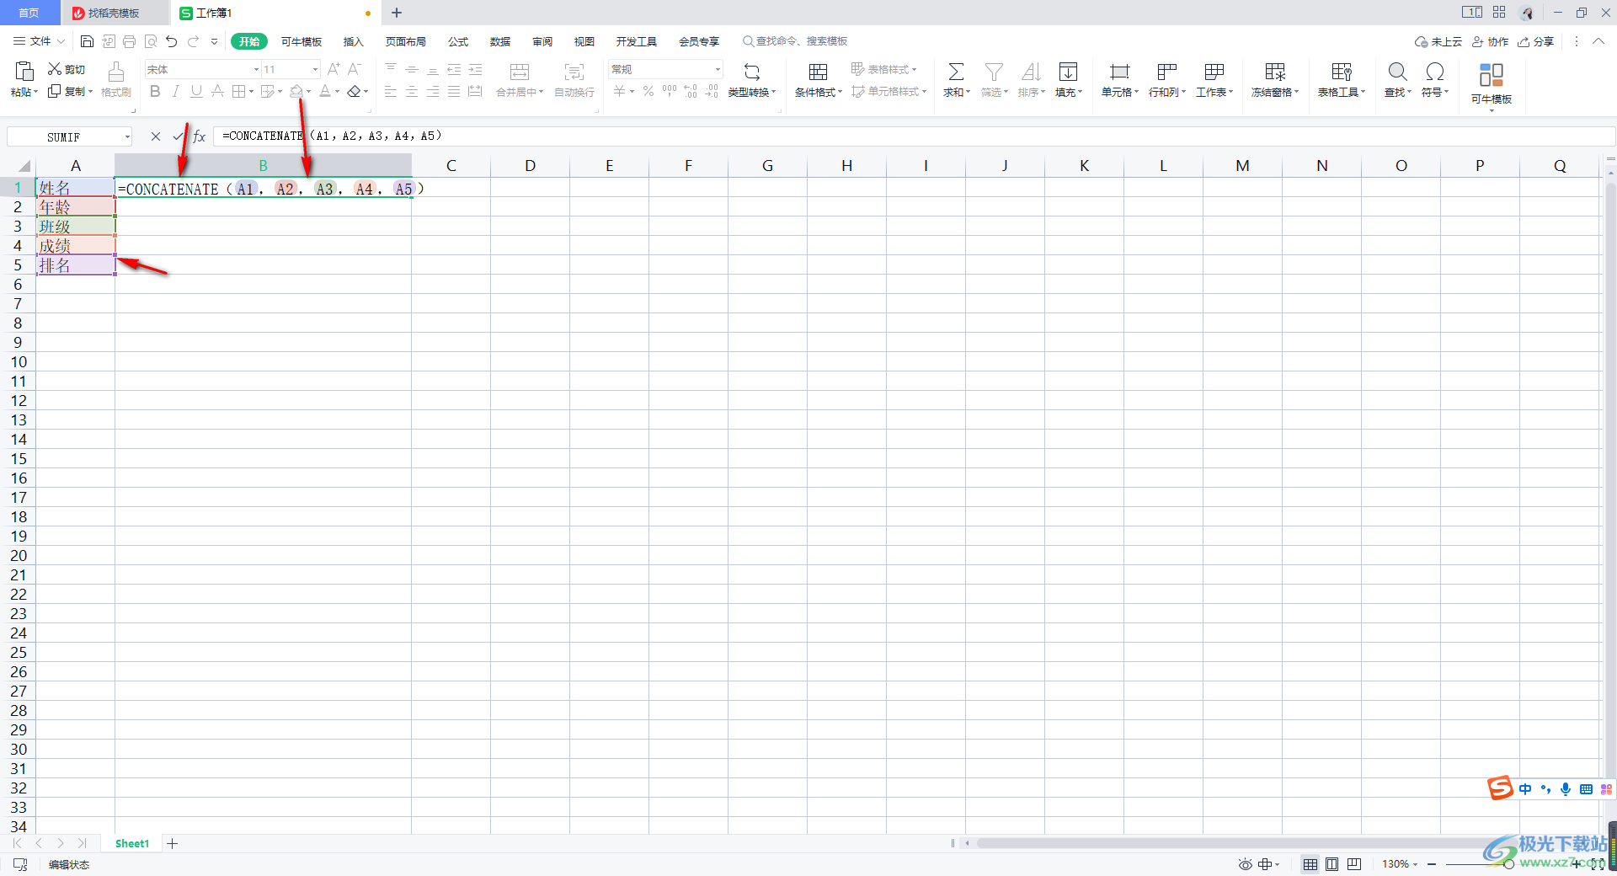Toggle Bold formatting
1617x876 pixels.
[155, 91]
